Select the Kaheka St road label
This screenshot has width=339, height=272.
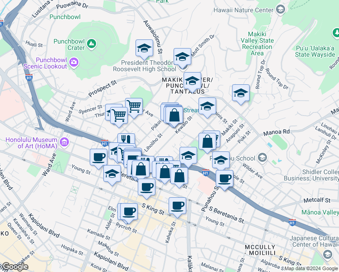(x=170, y=232)
